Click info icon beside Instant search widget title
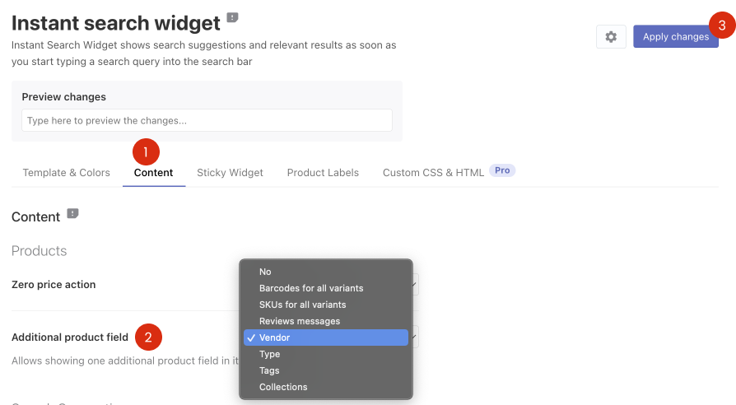Image resolution: width=736 pixels, height=405 pixels. pos(232,18)
